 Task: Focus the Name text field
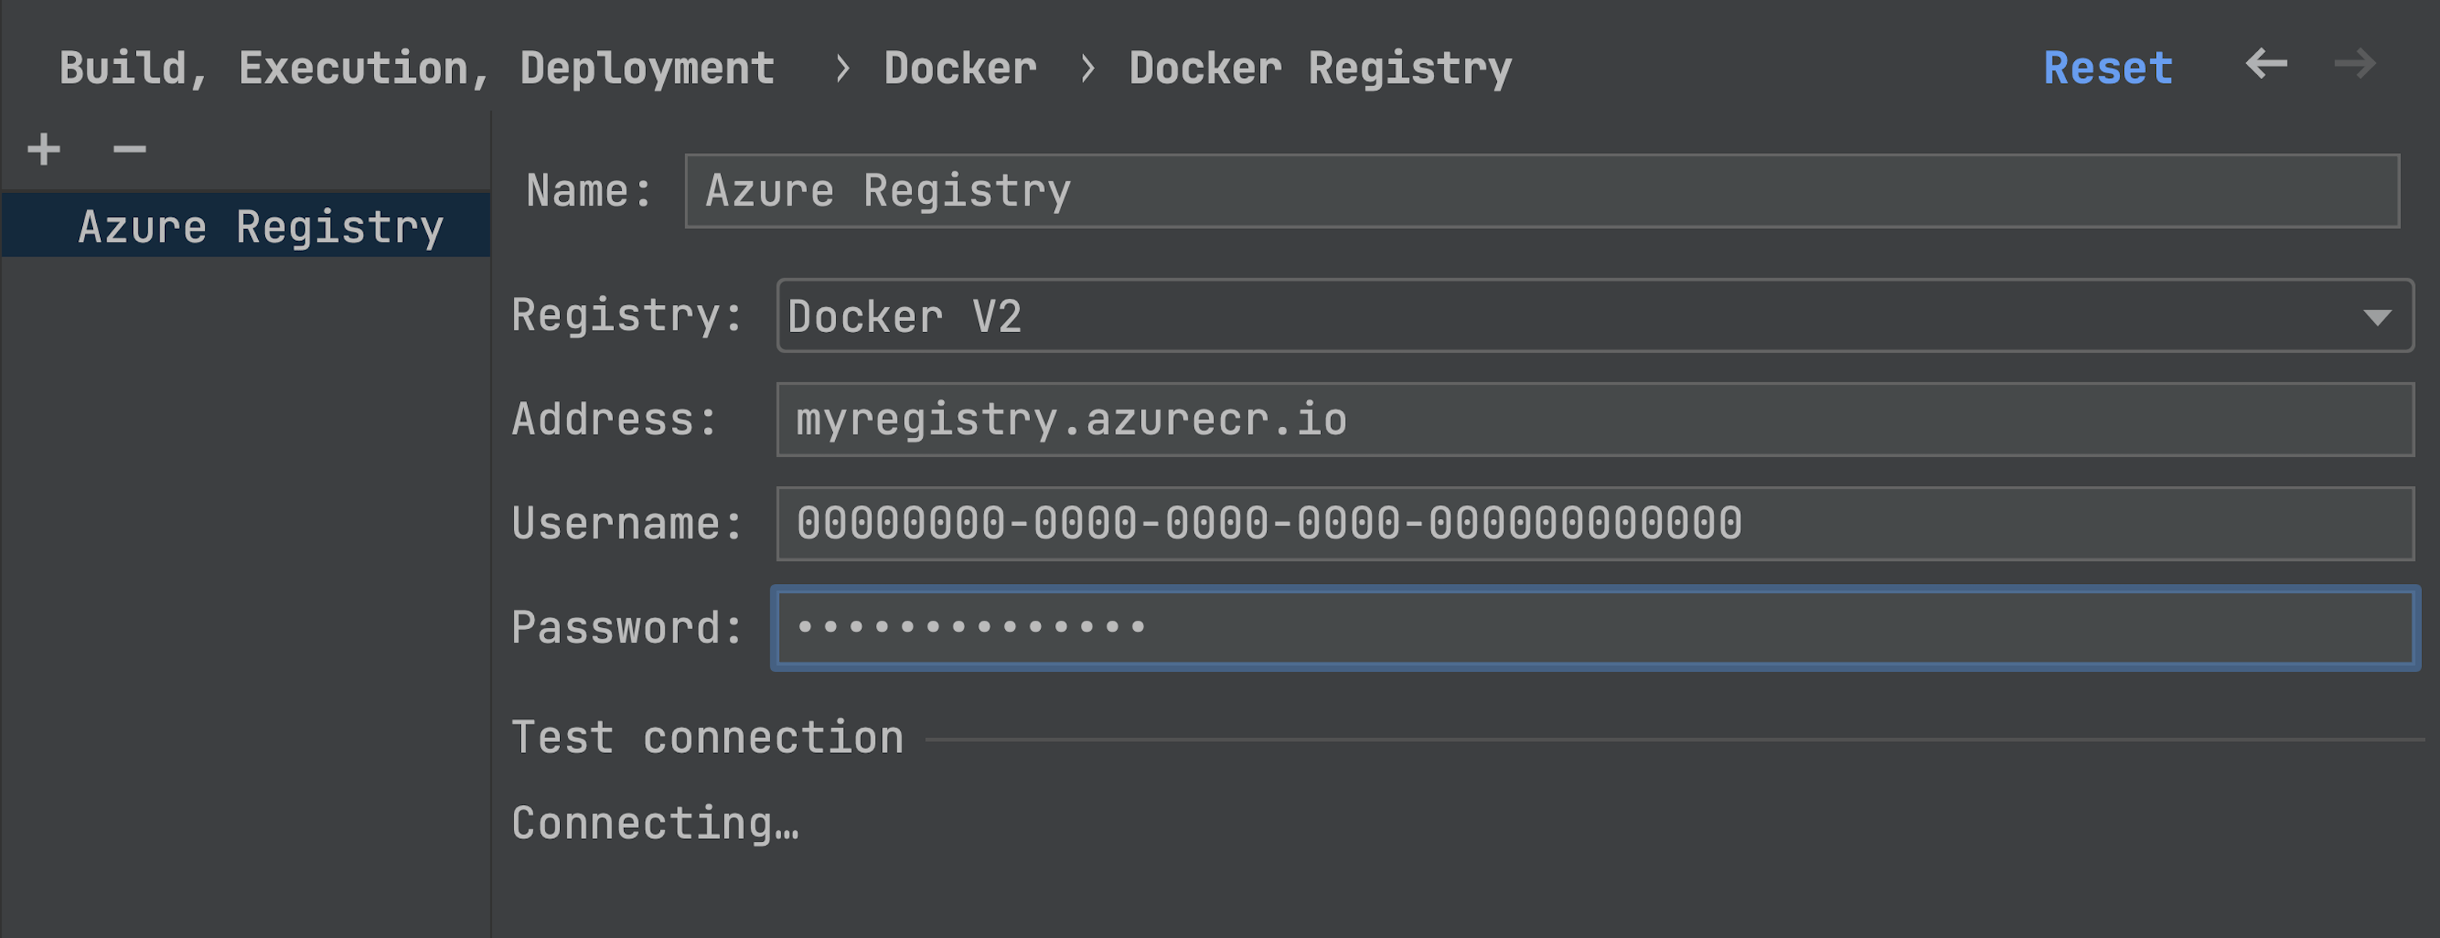[1542, 192]
